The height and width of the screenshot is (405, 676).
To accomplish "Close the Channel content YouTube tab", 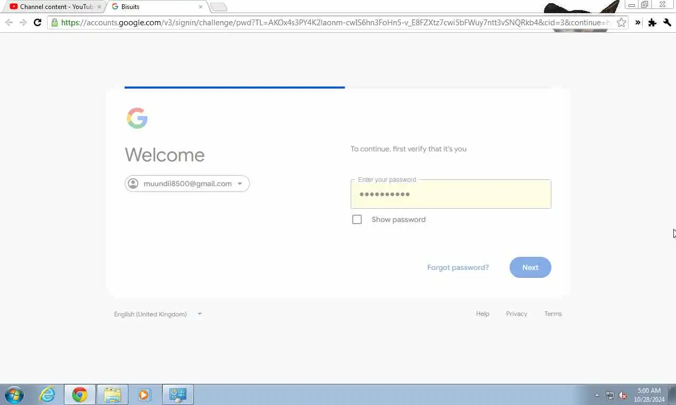I will pyautogui.click(x=99, y=7).
